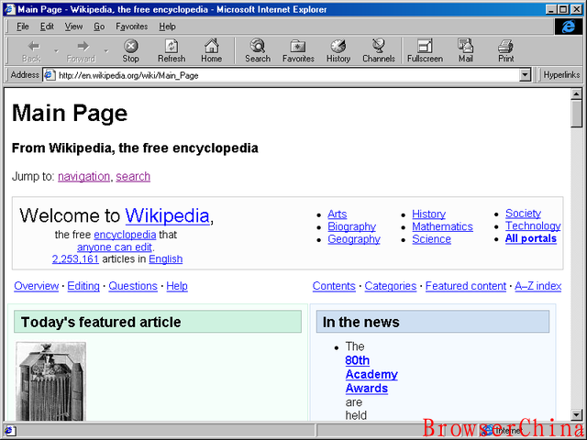The width and height of the screenshot is (587, 440).
Task: Click the address URL field
Action: point(288,75)
